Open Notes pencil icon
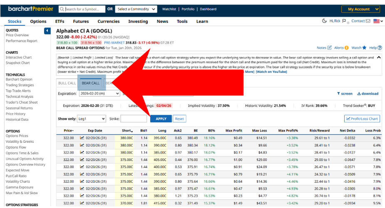The height and width of the screenshot is (208, 385). [330, 47]
